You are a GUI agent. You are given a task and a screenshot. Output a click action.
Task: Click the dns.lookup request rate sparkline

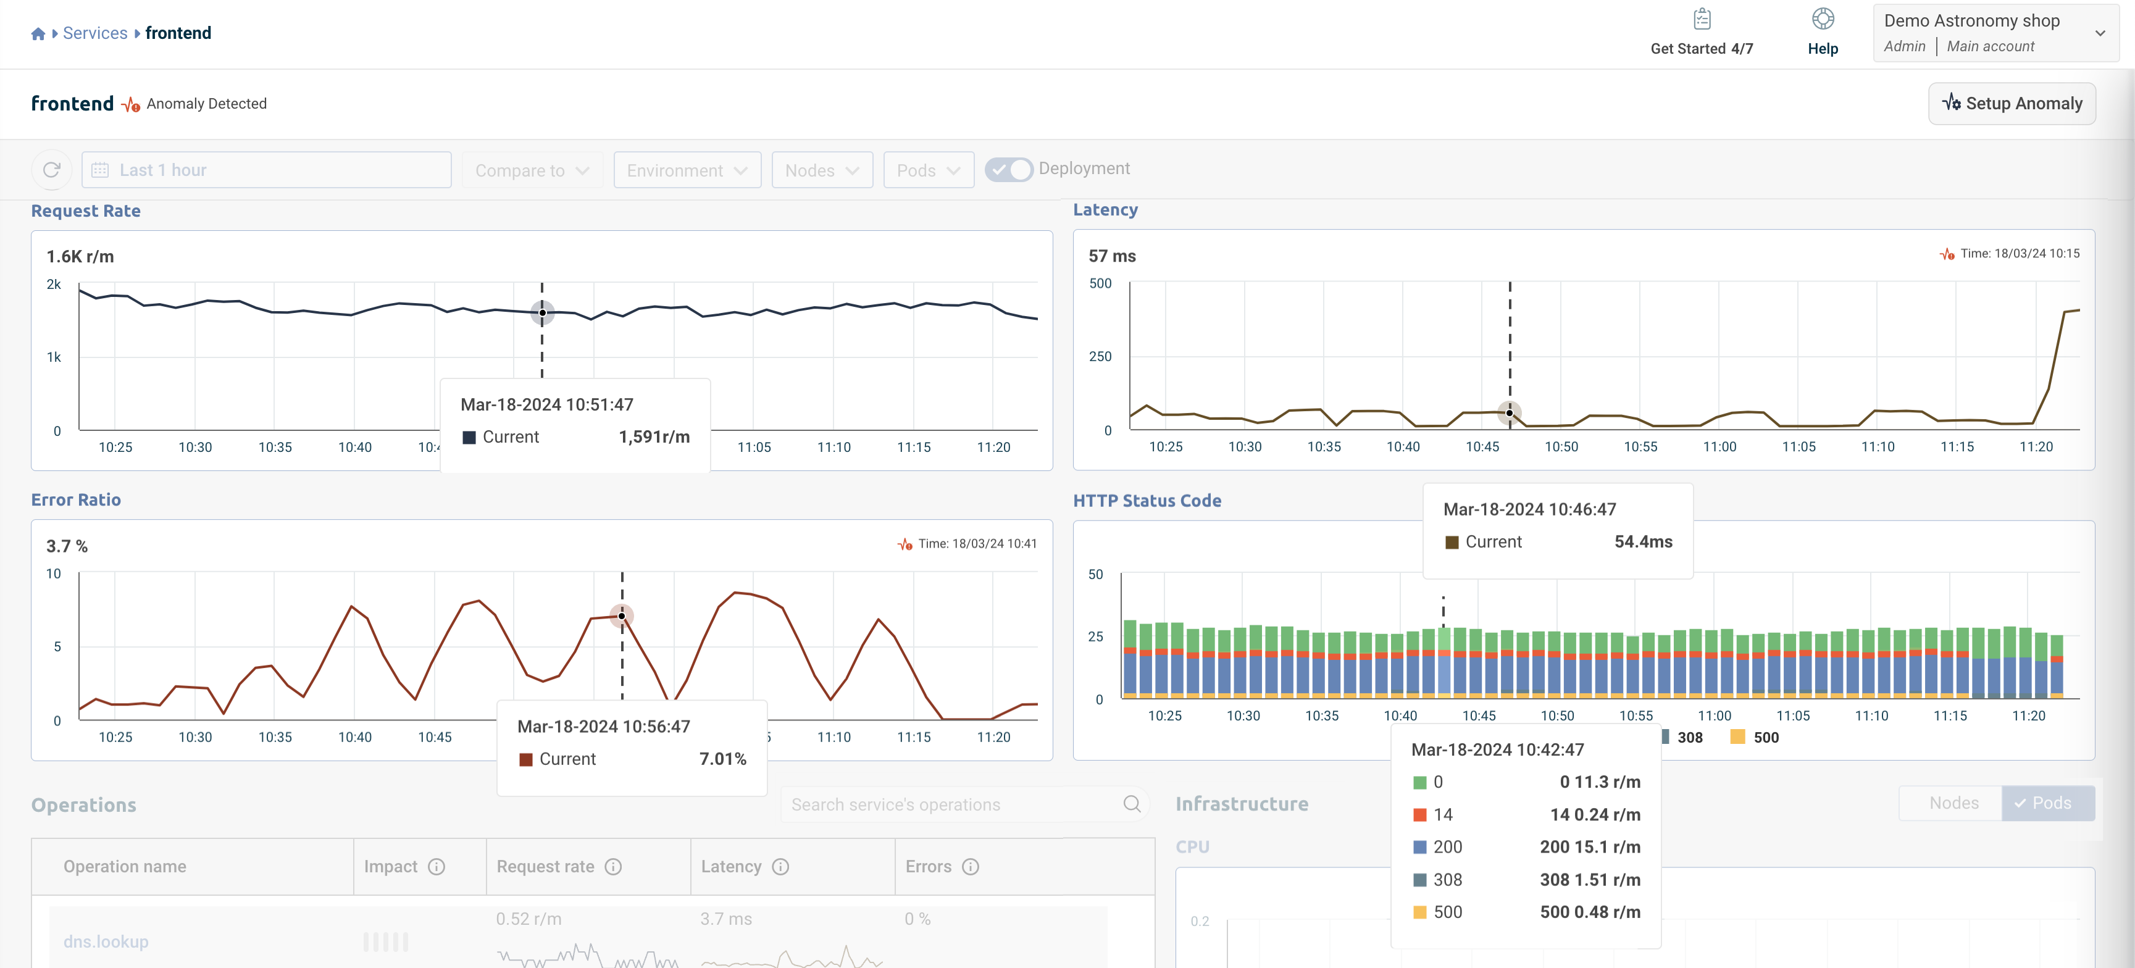pyautogui.click(x=588, y=956)
